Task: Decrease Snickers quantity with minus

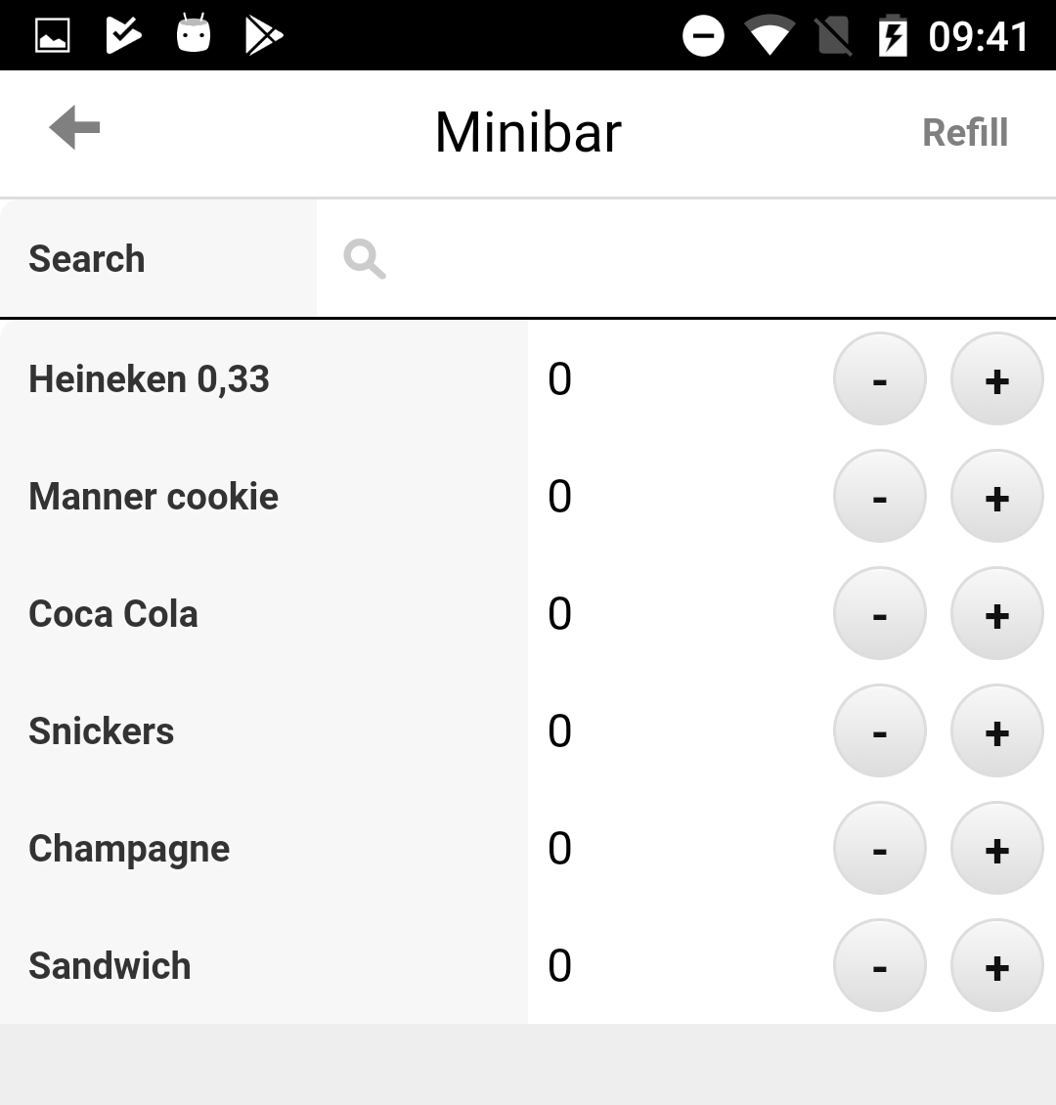Action: point(879,730)
